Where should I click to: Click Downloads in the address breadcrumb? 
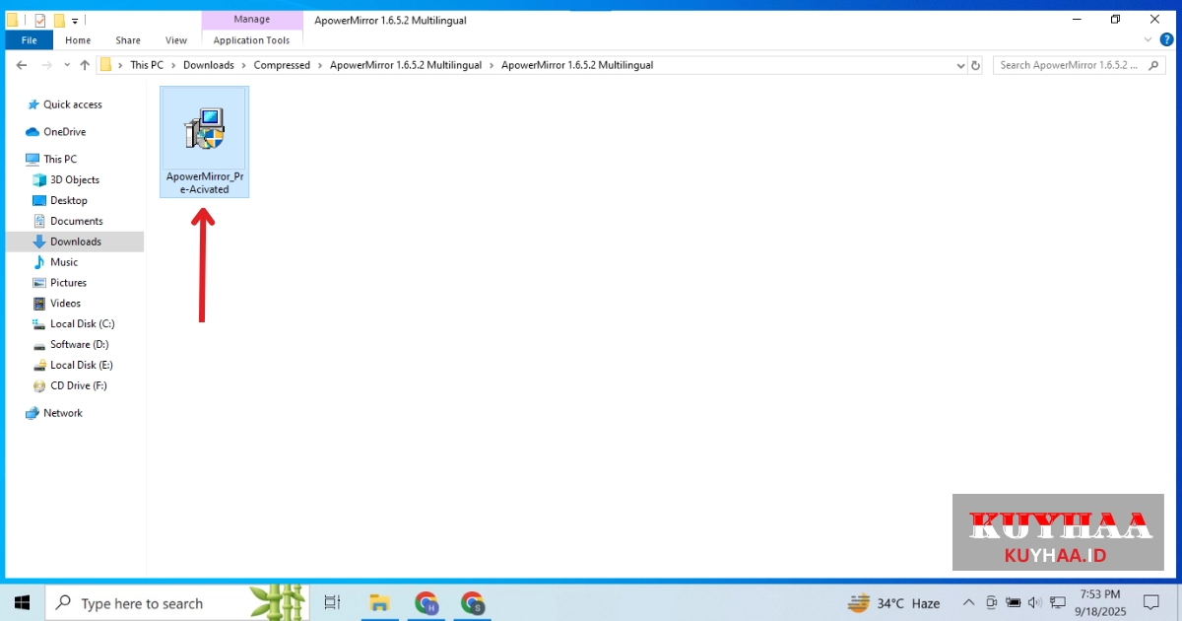[209, 65]
